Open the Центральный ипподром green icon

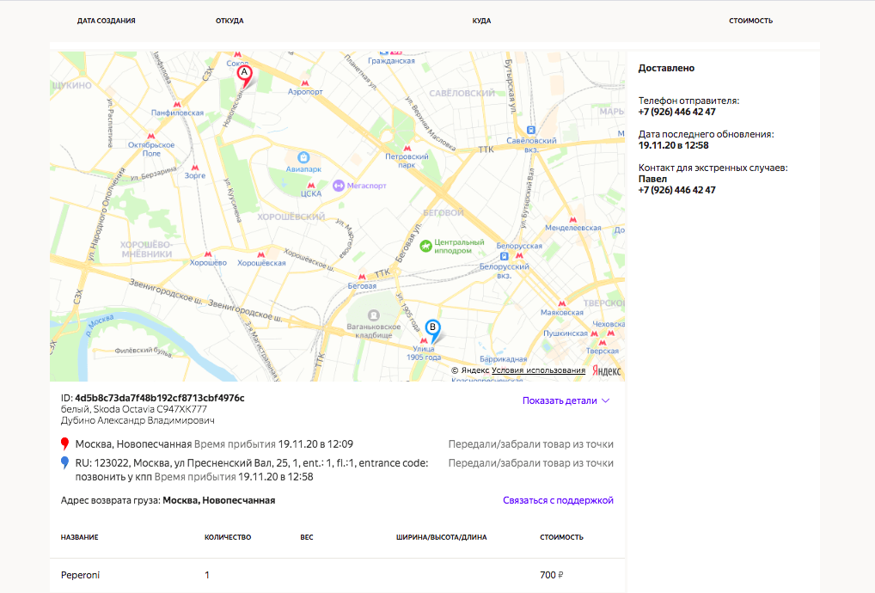click(425, 246)
